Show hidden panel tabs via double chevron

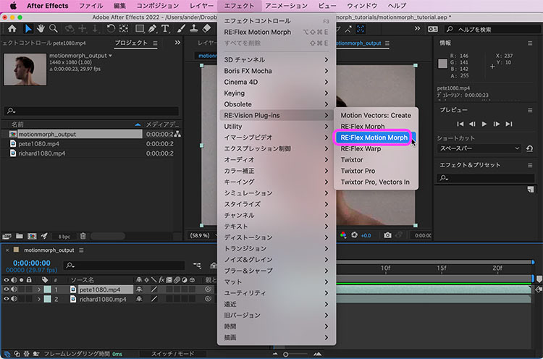[x=177, y=43]
